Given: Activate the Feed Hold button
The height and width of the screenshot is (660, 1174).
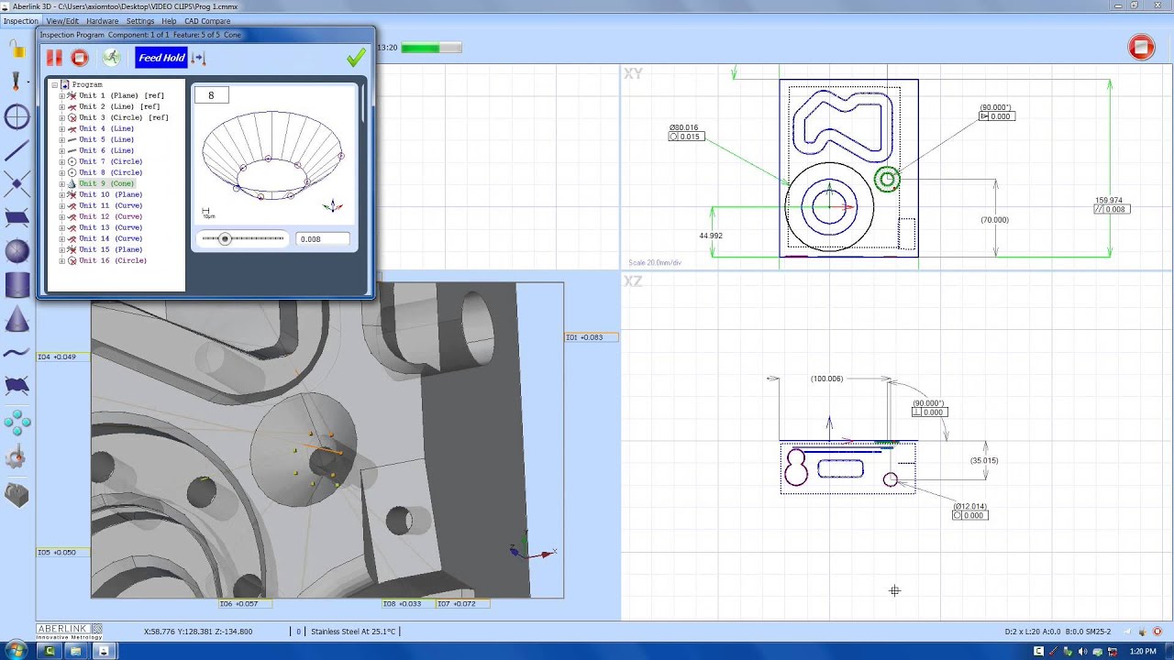Looking at the screenshot, I should [161, 58].
